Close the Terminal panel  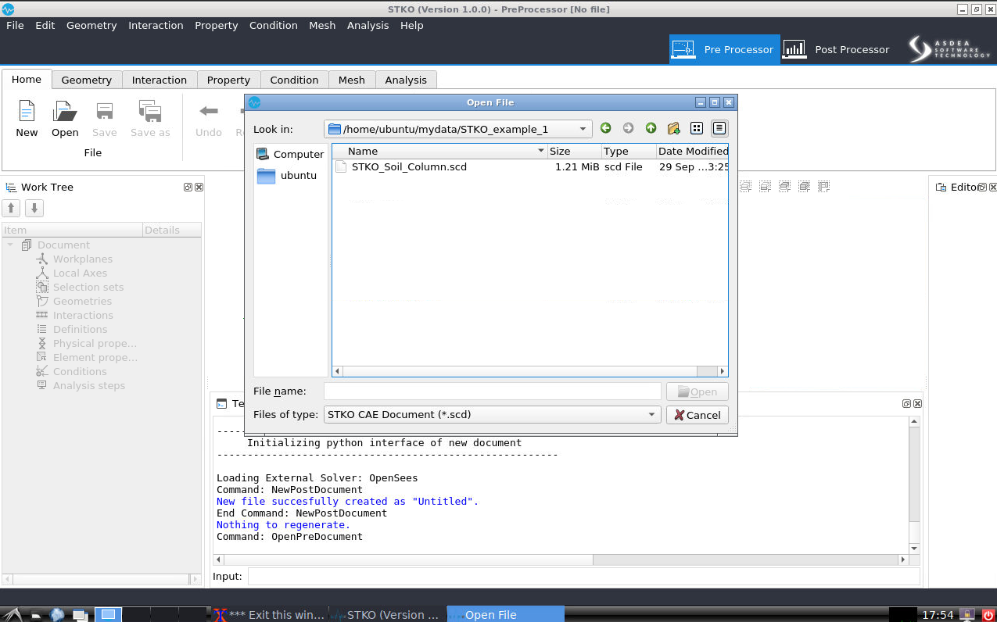pyautogui.click(x=917, y=404)
